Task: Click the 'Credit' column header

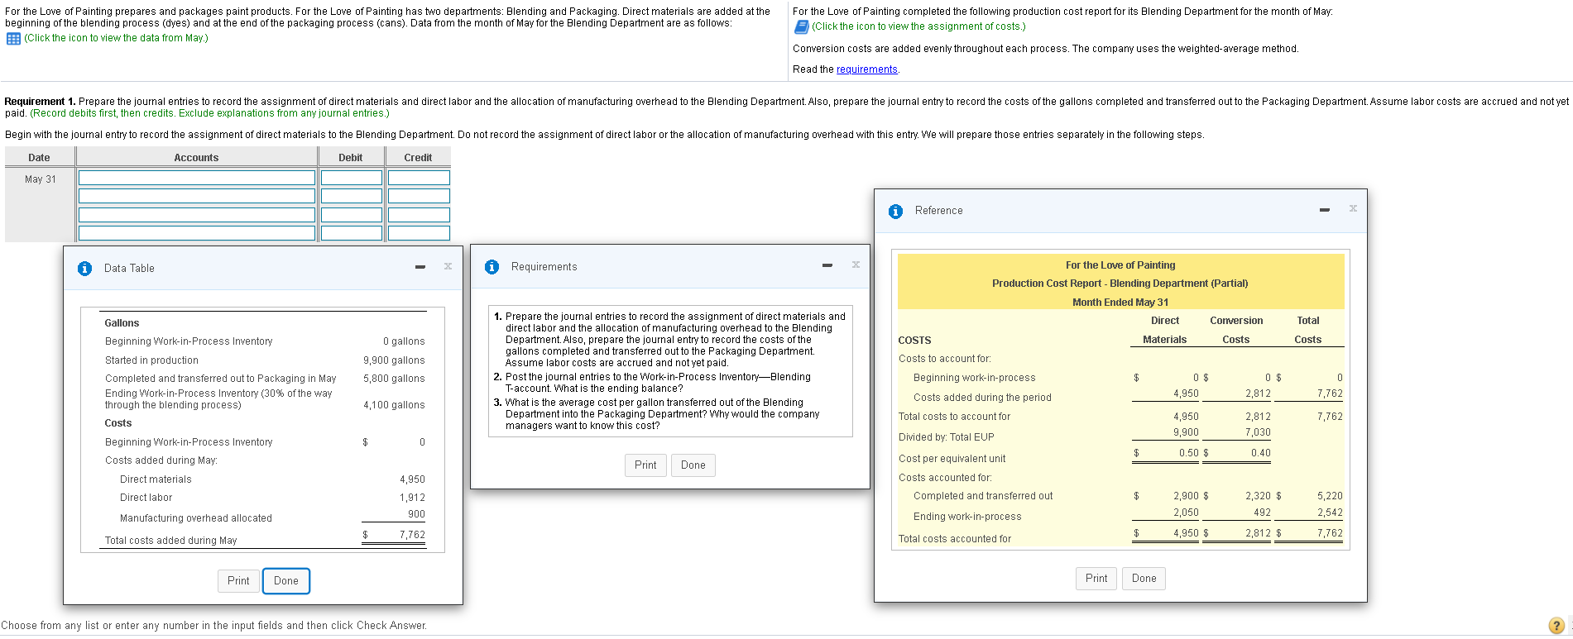Action: point(418,158)
